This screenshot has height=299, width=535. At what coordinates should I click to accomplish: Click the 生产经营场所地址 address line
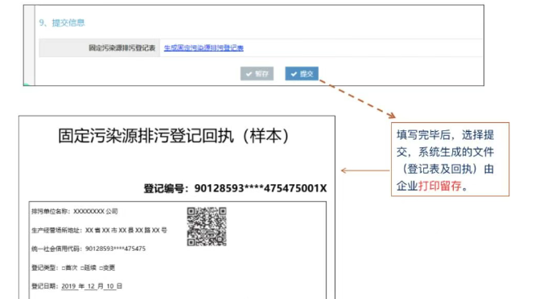99,230
